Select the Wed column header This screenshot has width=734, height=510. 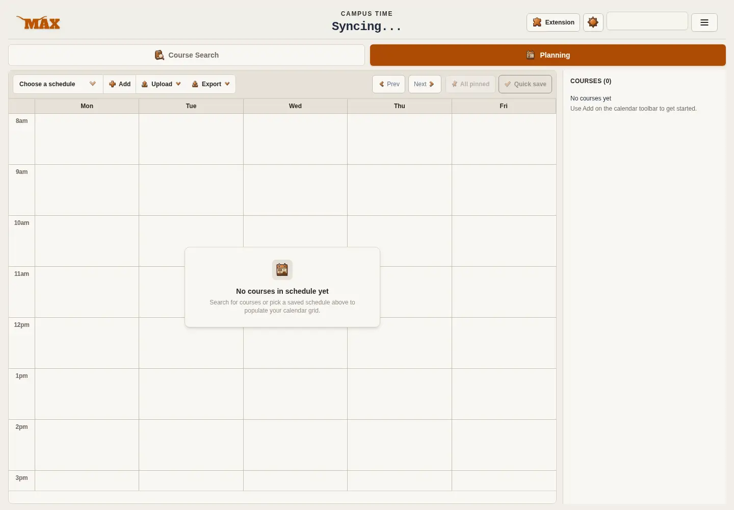point(296,106)
